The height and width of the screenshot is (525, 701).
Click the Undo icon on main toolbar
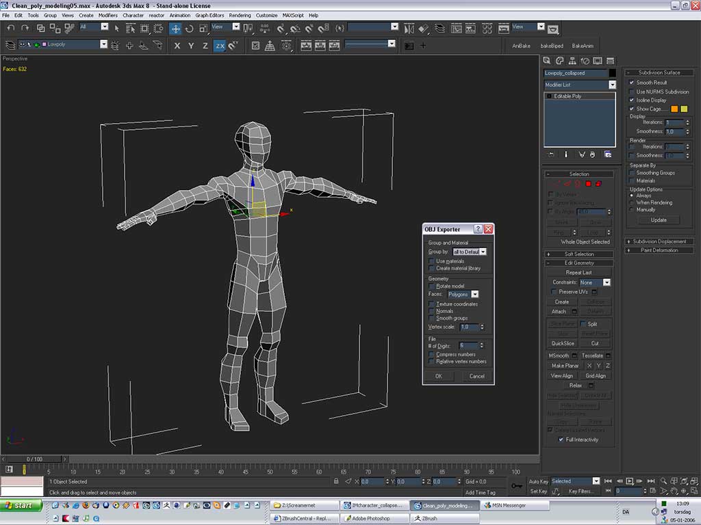9,28
